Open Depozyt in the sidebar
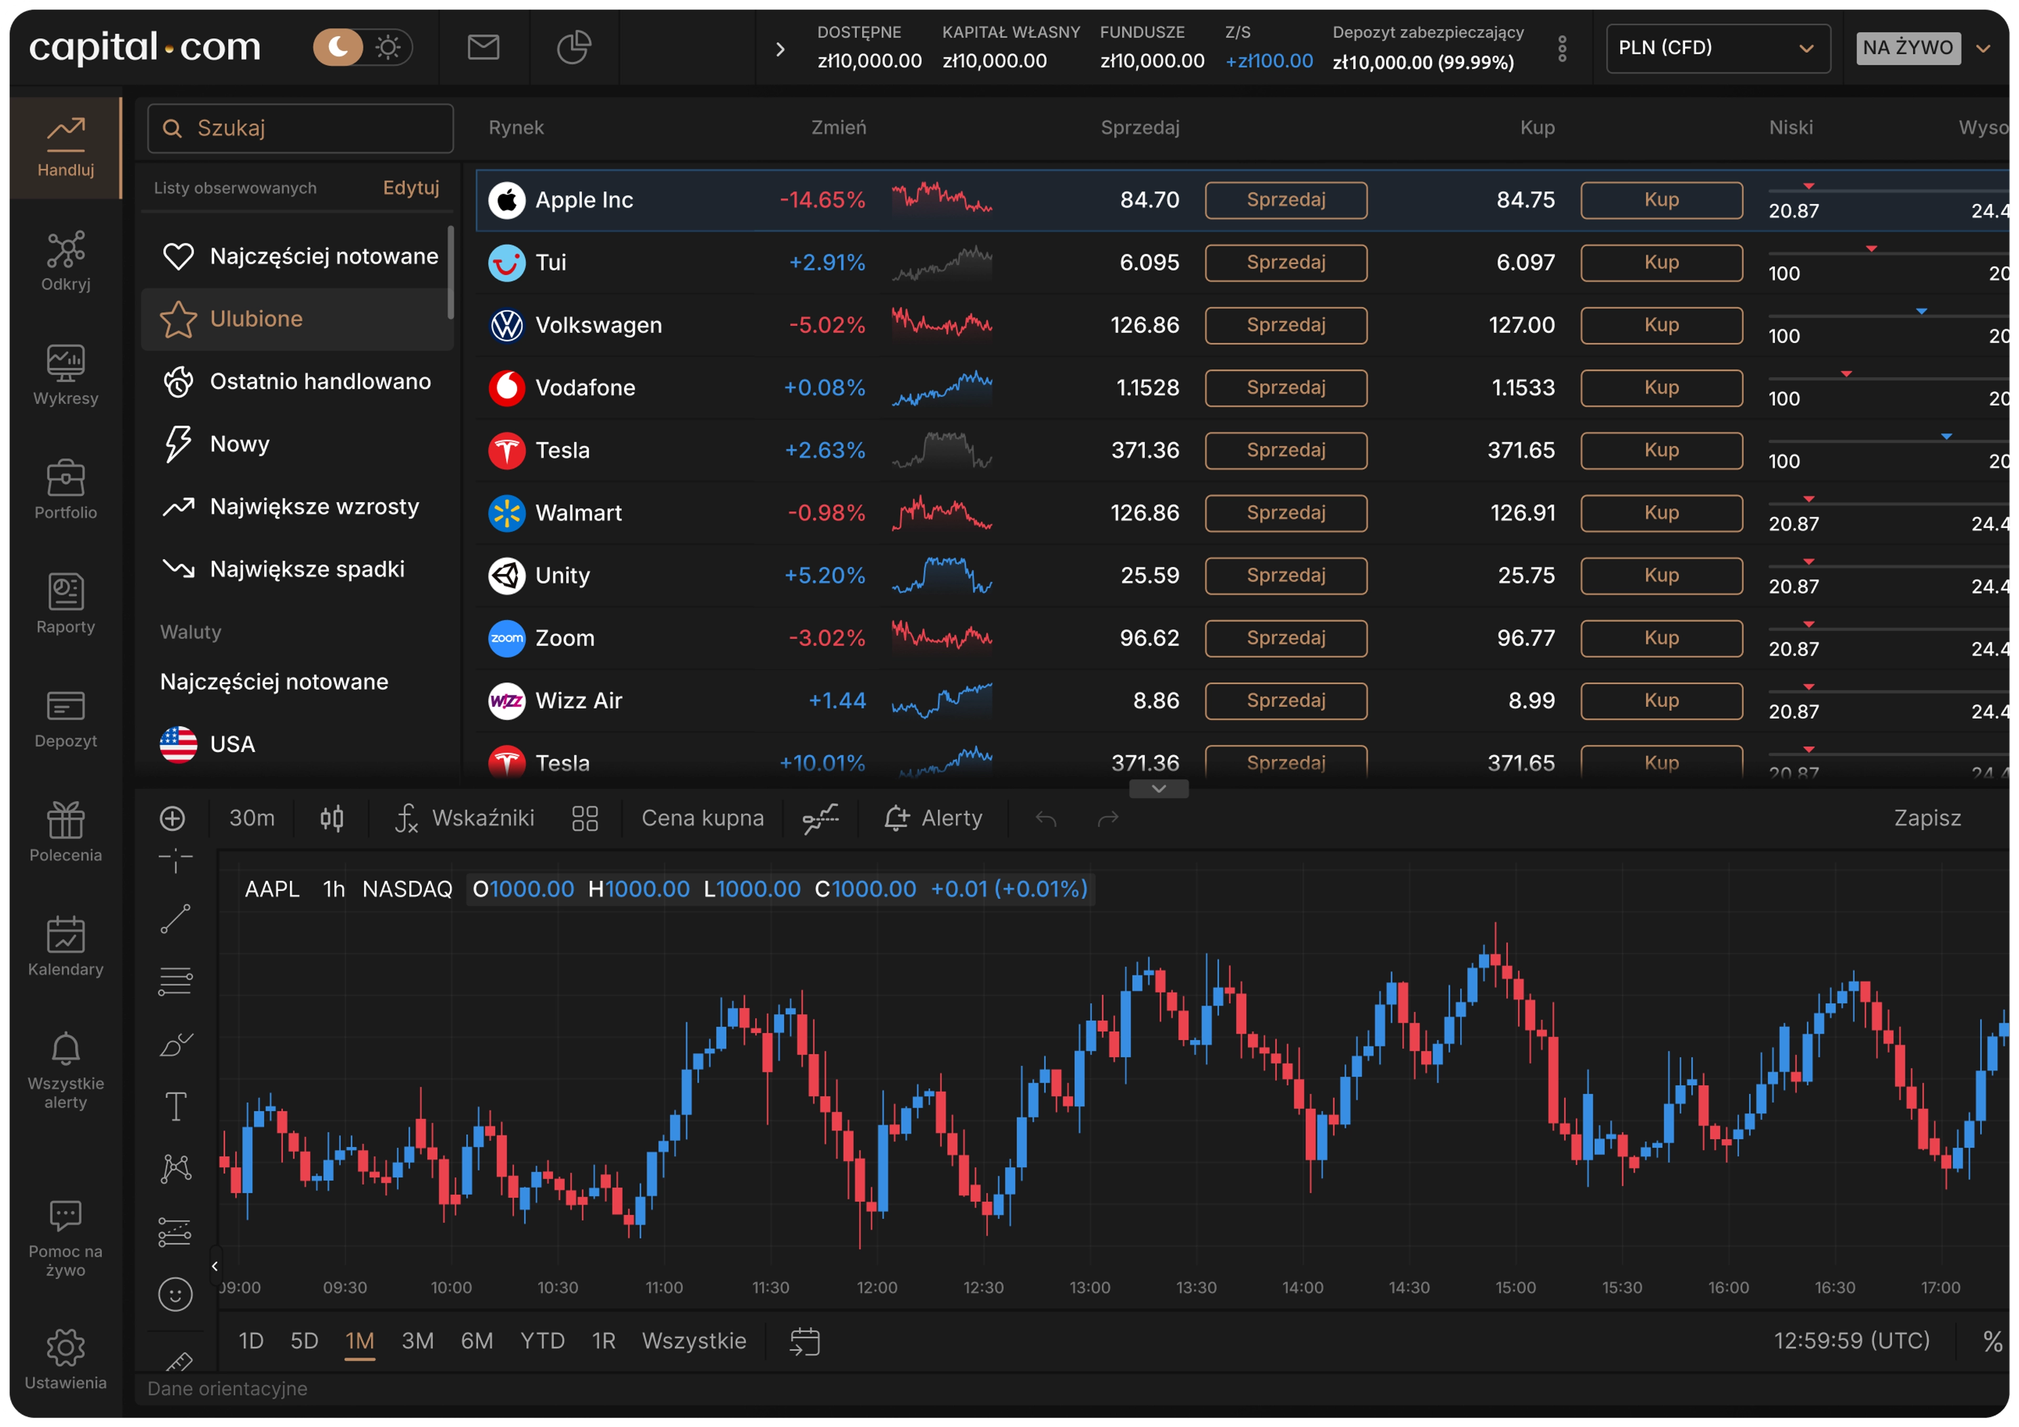This screenshot has height=1427, width=2019. 66,718
